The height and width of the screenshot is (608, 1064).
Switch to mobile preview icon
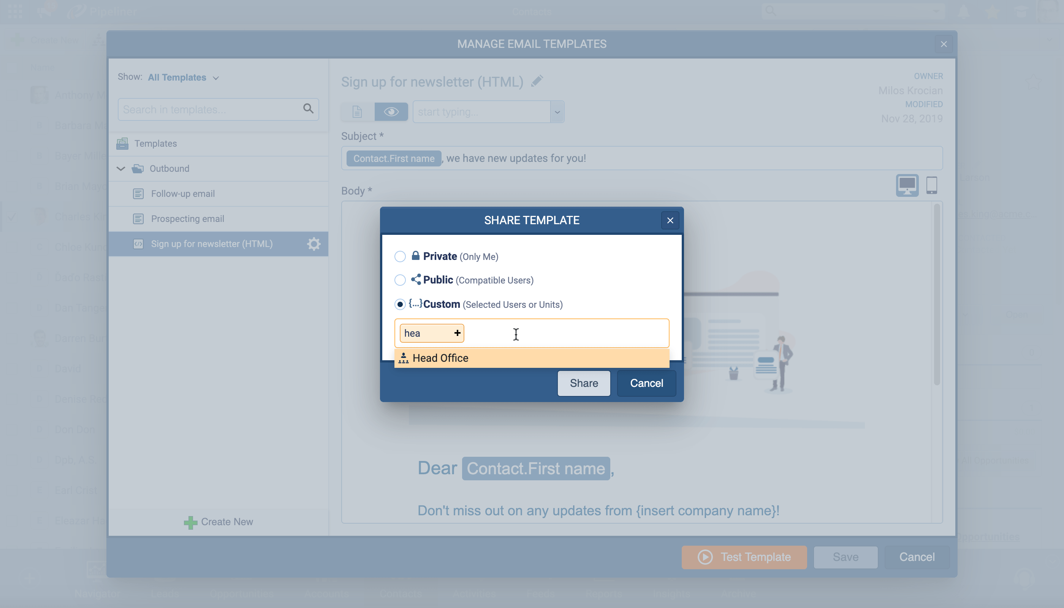(931, 185)
